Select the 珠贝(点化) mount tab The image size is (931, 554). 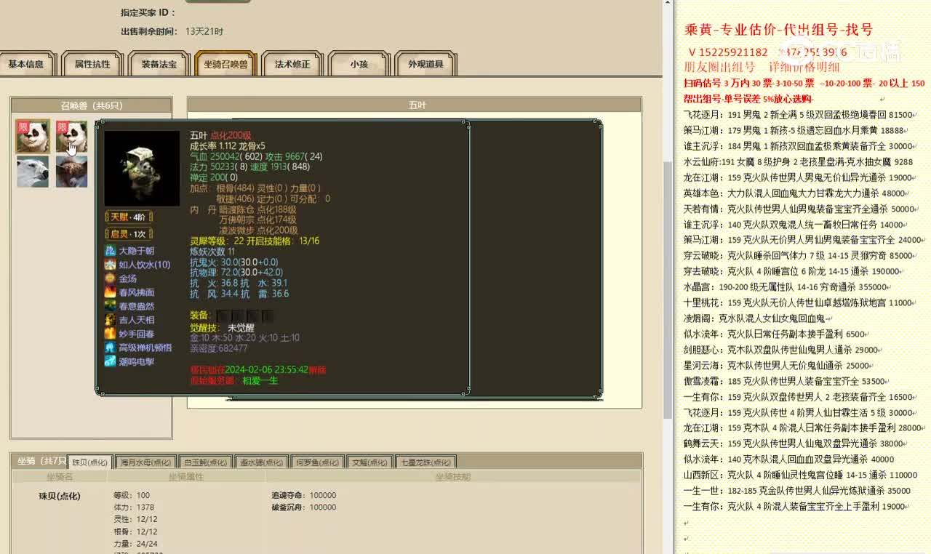click(90, 462)
